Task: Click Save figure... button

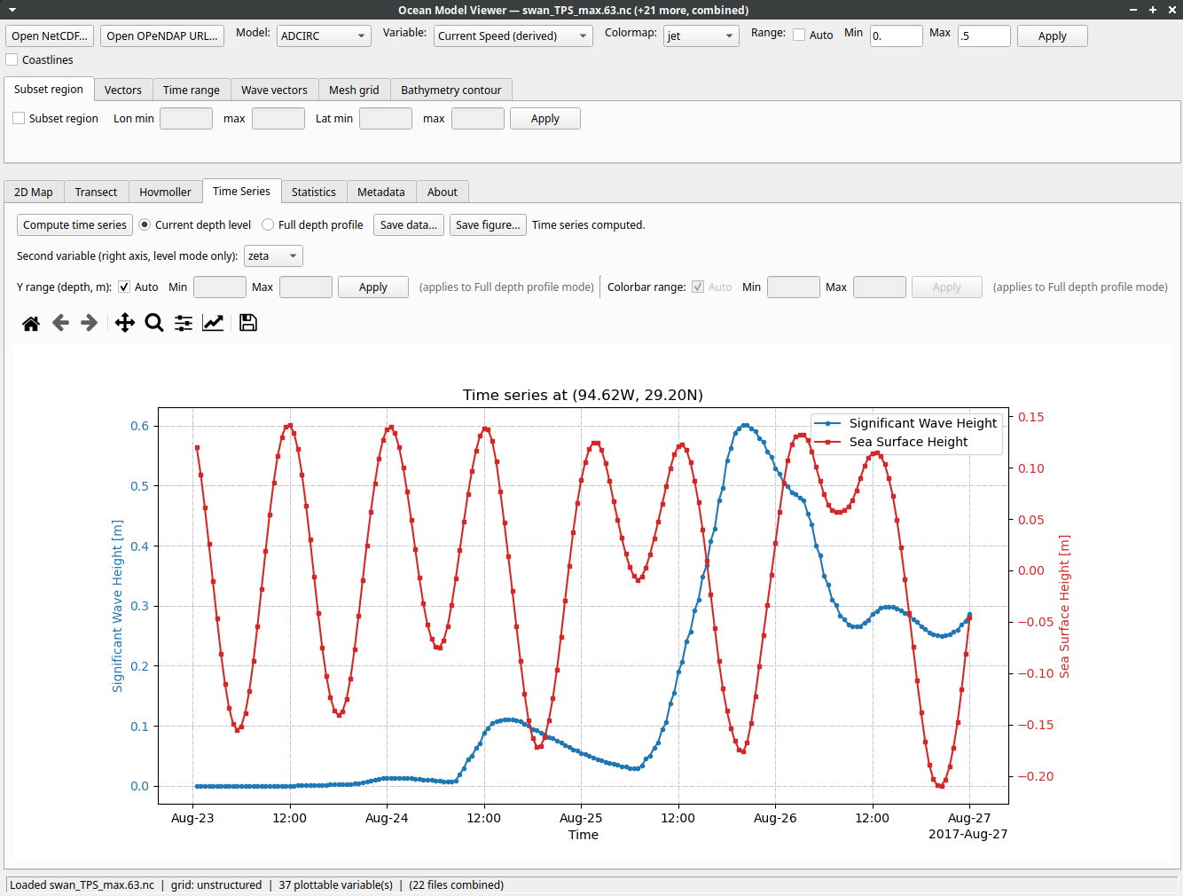Action: (x=488, y=224)
